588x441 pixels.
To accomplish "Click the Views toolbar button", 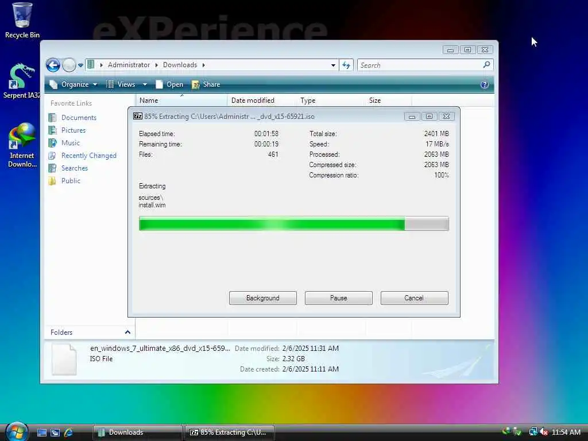I will tap(121, 84).
